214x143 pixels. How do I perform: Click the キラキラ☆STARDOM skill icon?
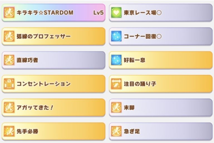pyautogui.click(x=9, y=13)
